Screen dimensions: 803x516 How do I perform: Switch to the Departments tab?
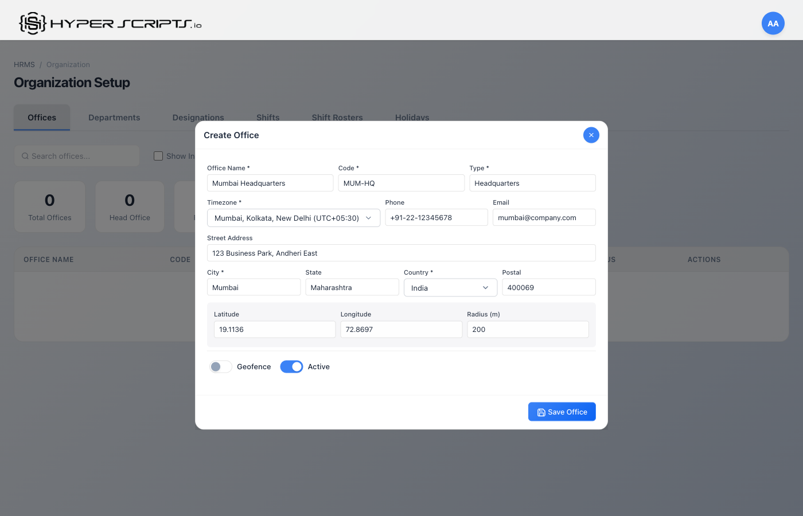point(114,118)
